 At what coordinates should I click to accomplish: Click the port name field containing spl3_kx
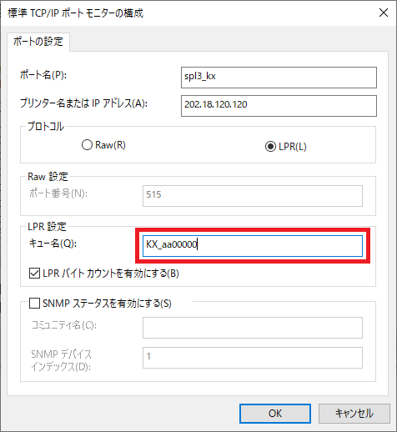[279, 78]
